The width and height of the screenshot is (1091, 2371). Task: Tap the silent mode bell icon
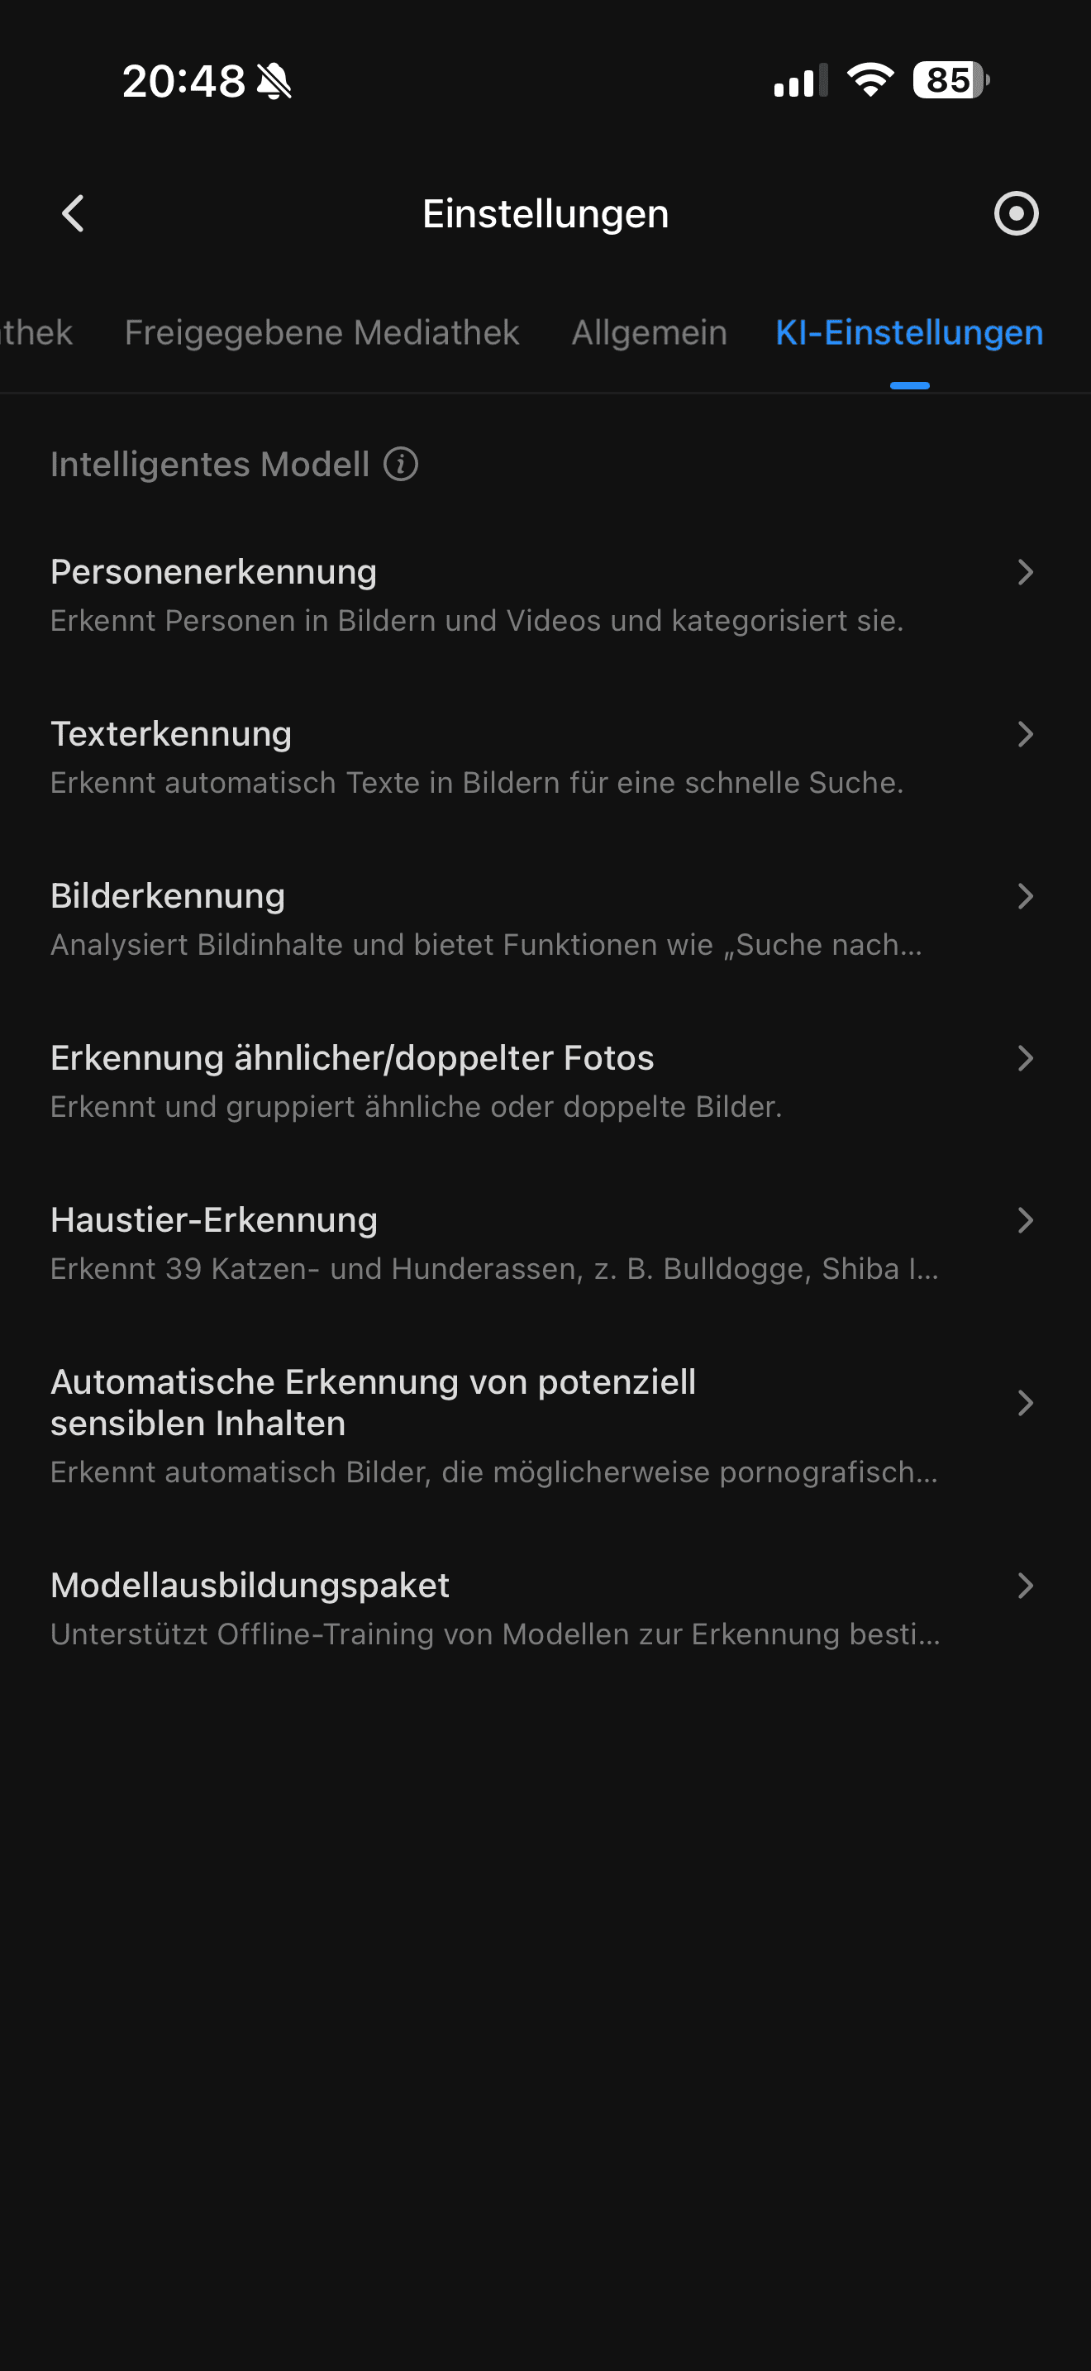click(x=274, y=82)
